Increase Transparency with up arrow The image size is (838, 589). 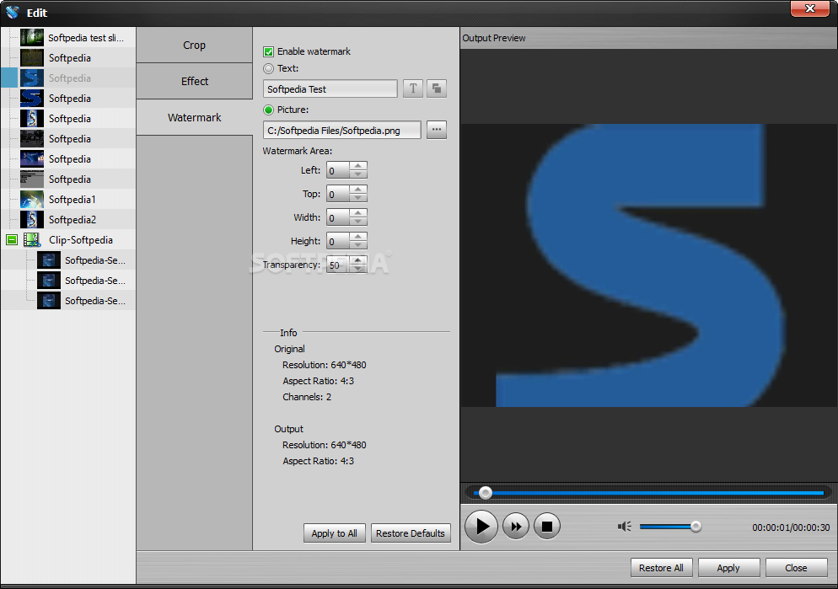(358, 260)
